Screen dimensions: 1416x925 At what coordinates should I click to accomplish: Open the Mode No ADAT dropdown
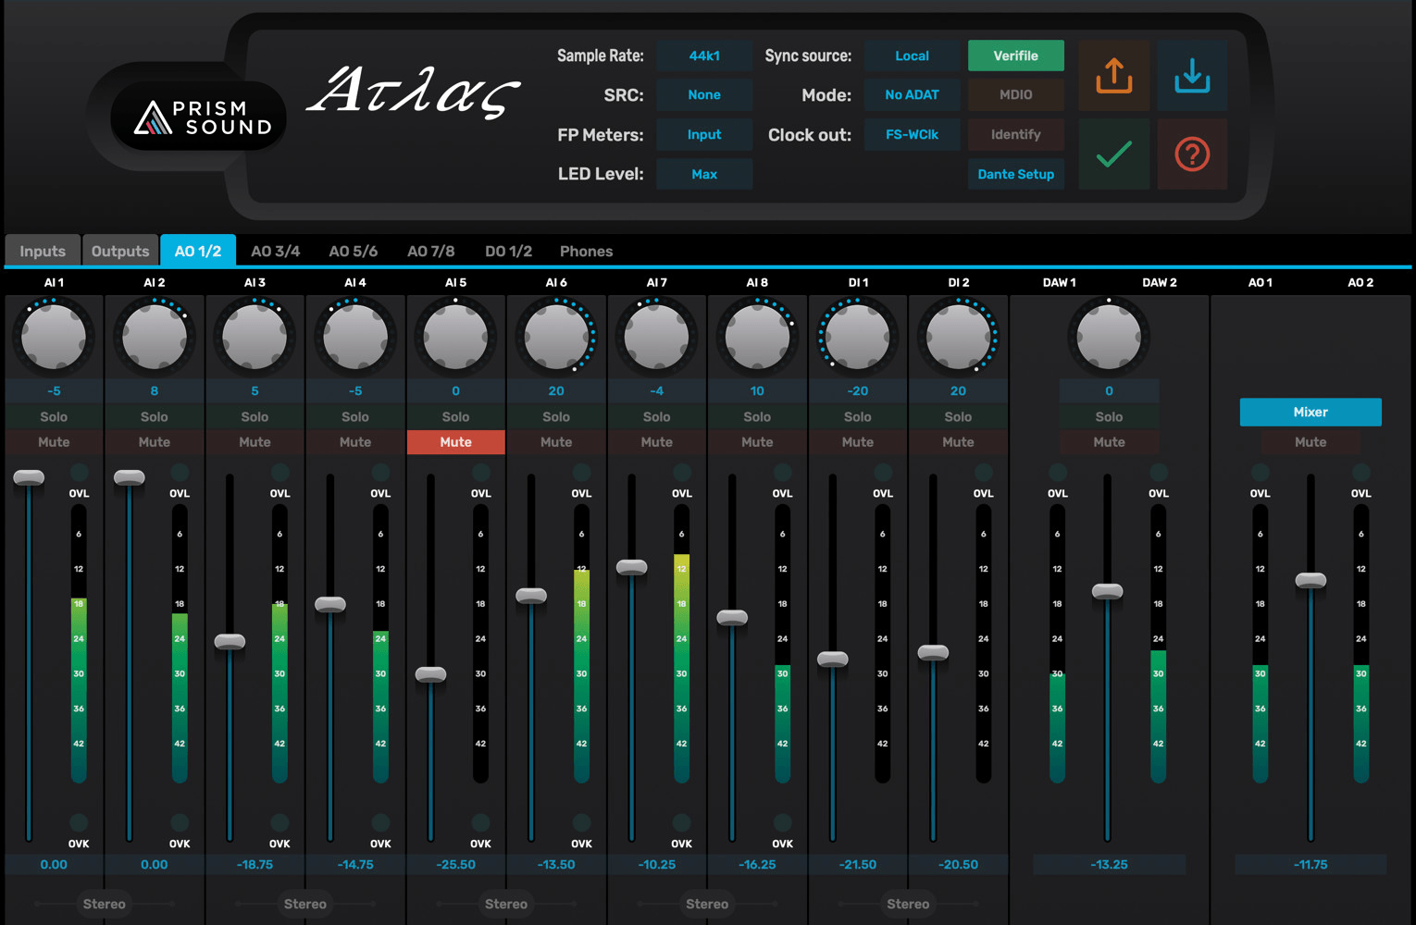coord(913,94)
